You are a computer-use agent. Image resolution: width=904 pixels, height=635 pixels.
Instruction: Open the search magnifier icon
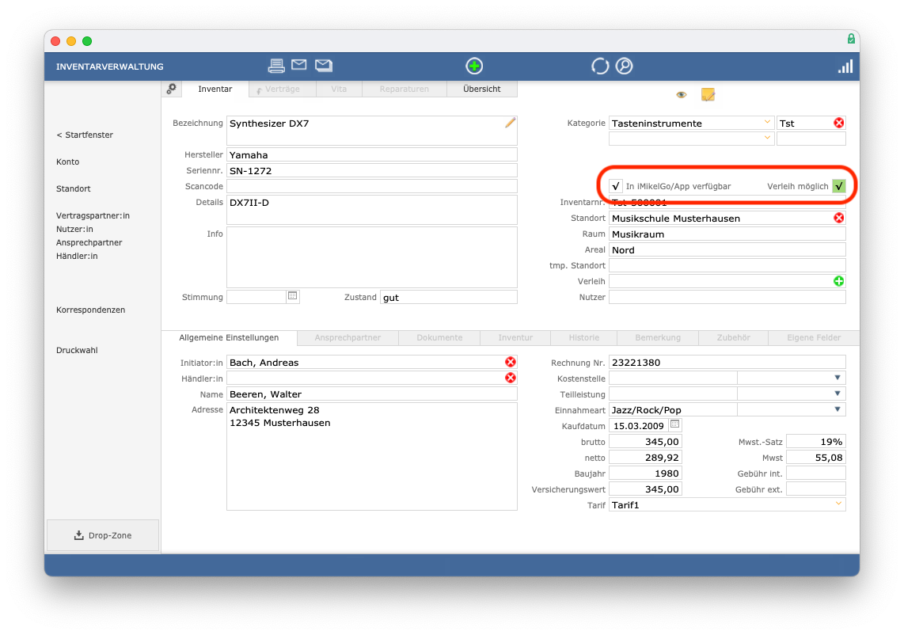(625, 67)
